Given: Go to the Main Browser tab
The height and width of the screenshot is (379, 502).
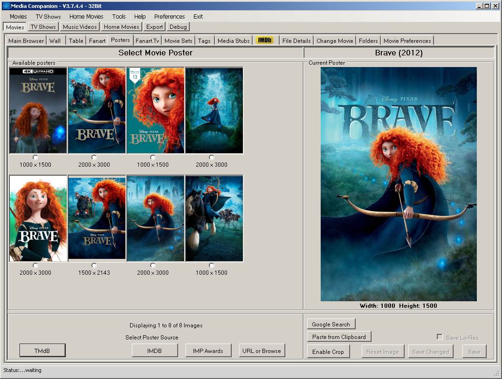Looking at the screenshot, I should point(26,41).
